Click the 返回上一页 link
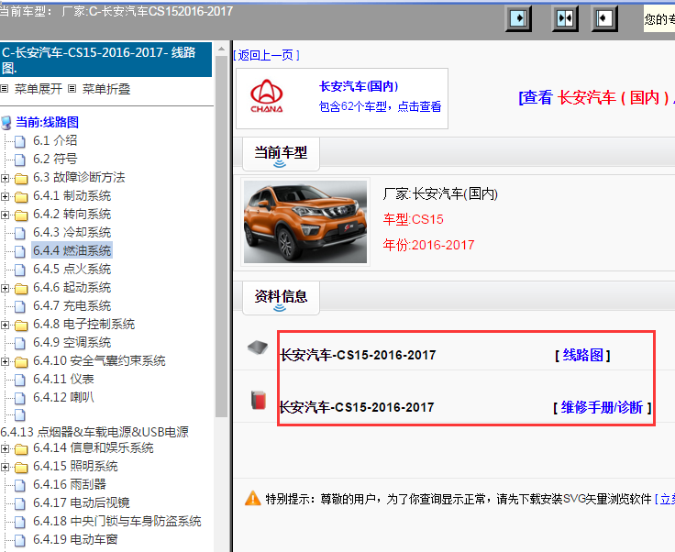 [266, 55]
